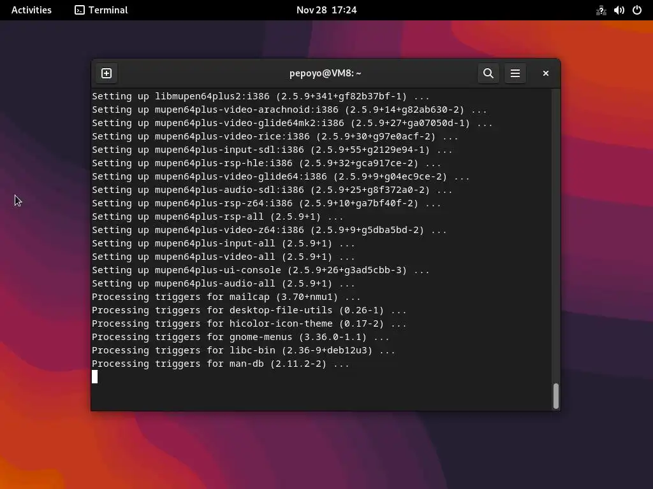Click the line mentioning mupen64plus-ui-console
This screenshot has width=653, height=489.
tap(261, 270)
